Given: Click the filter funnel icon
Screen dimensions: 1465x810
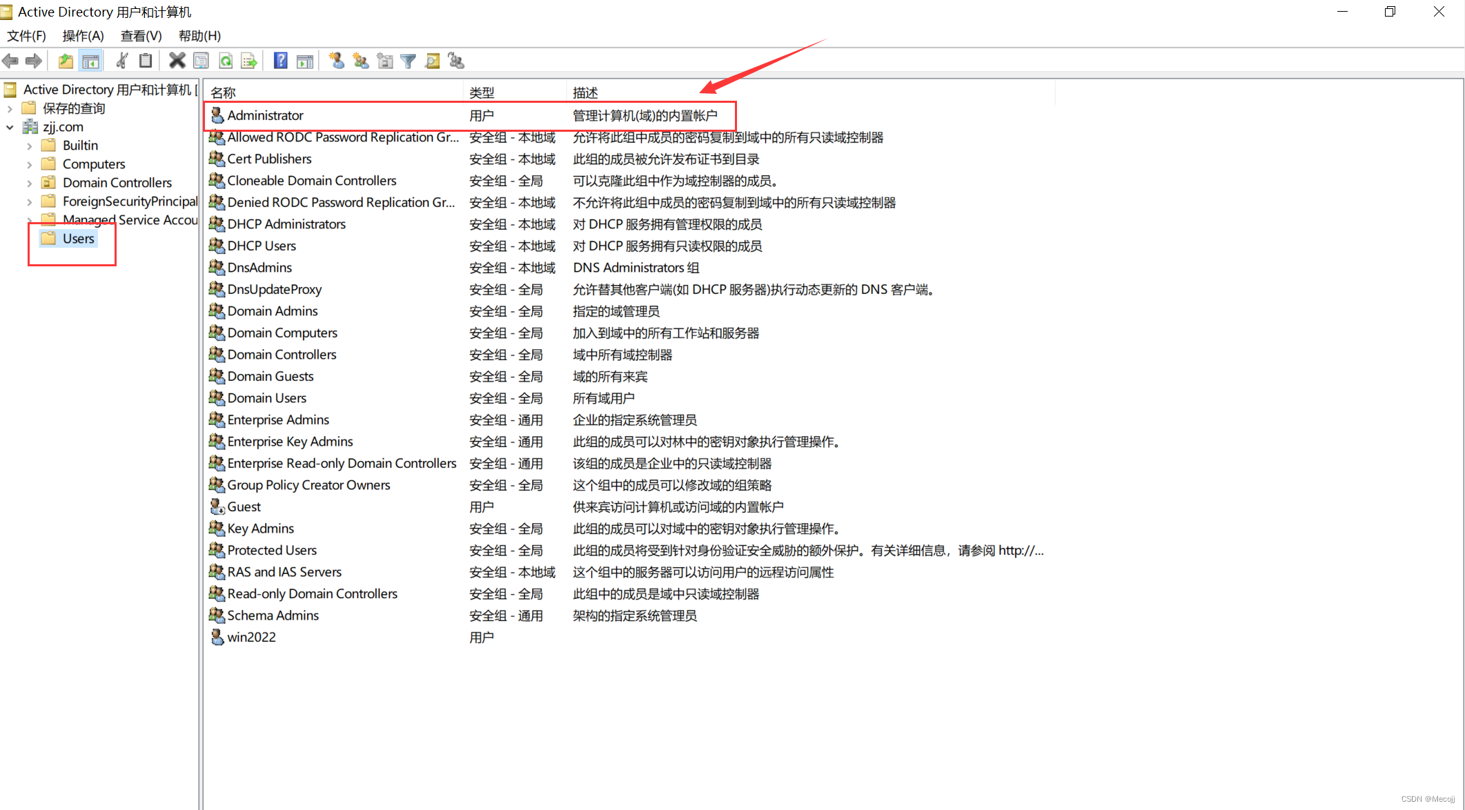Looking at the screenshot, I should point(409,61).
